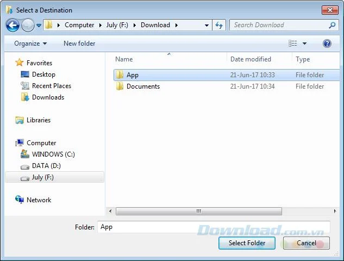The height and width of the screenshot is (261, 344).
Task: Click the Folder name input field
Action: click(x=214, y=227)
